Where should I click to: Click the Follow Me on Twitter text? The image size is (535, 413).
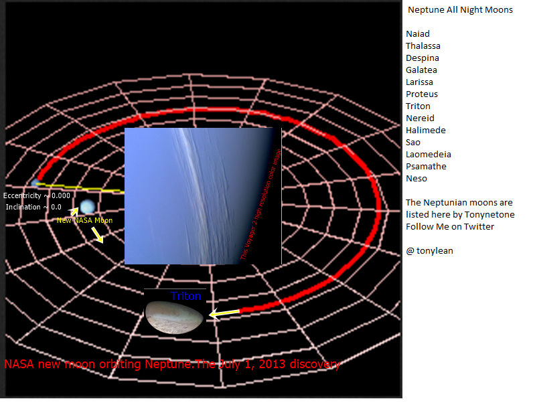pyautogui.click(x=450, y=227)
